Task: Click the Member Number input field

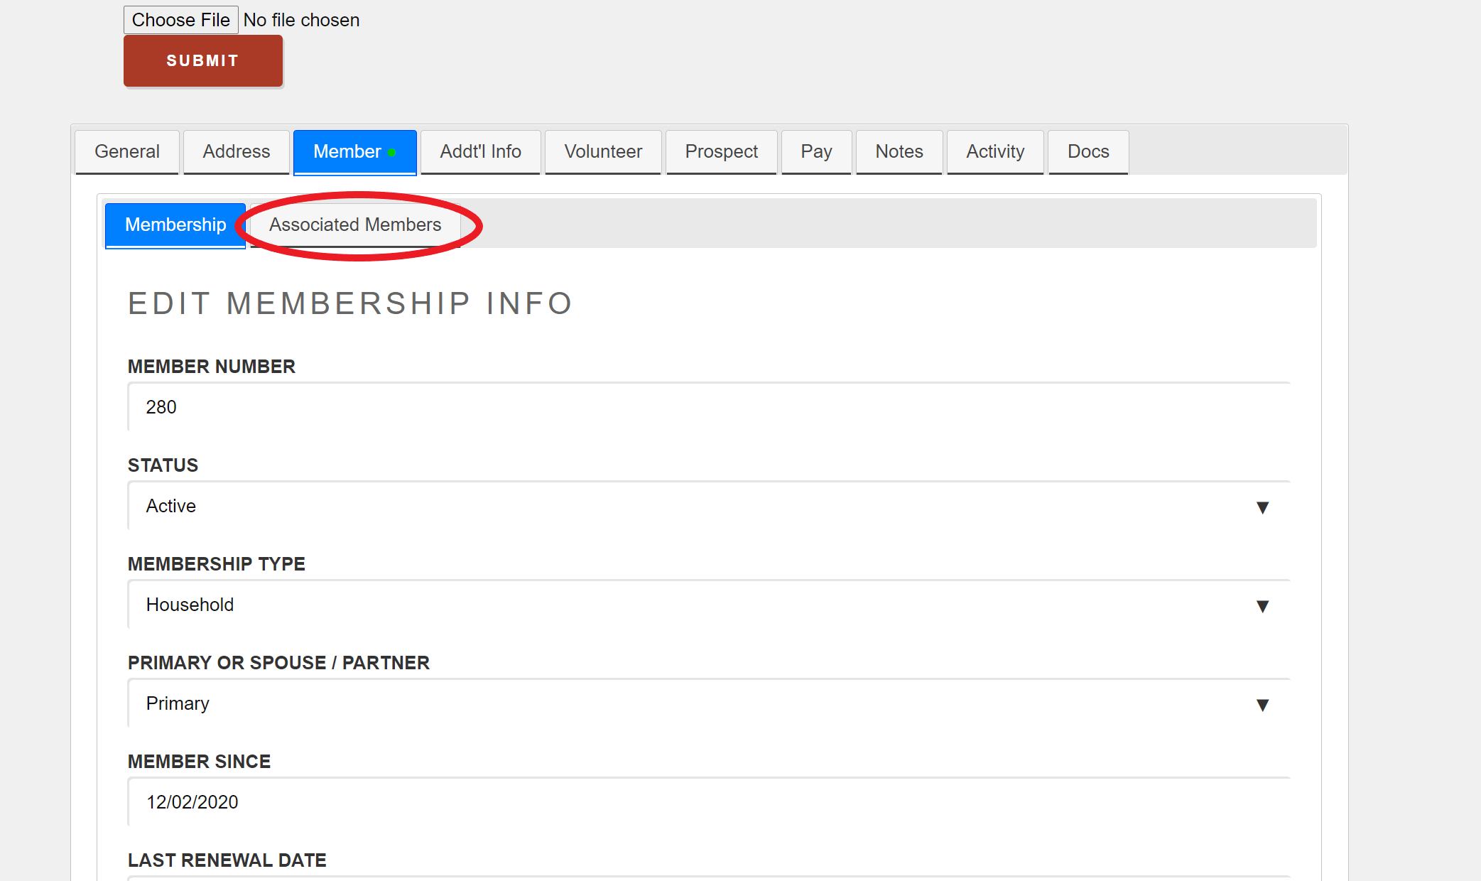Action: pos(709,407)
